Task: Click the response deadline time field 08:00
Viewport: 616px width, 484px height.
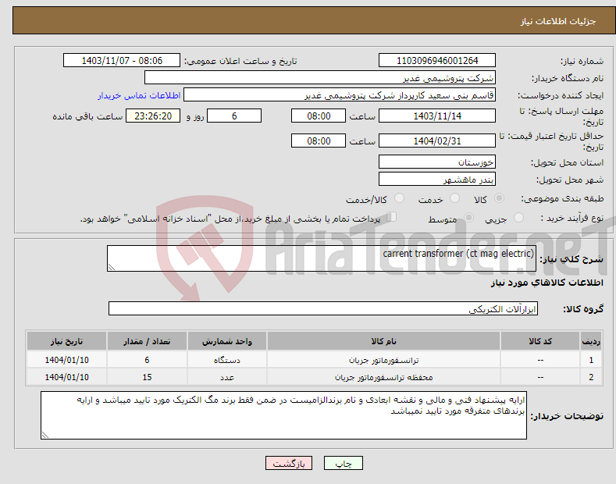Action: pyautogui.click(x=319, y=116)
